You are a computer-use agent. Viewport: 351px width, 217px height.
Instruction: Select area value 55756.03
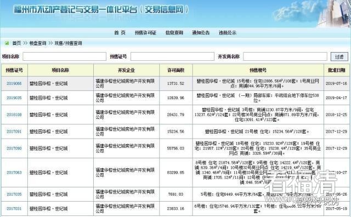[175, 148]
